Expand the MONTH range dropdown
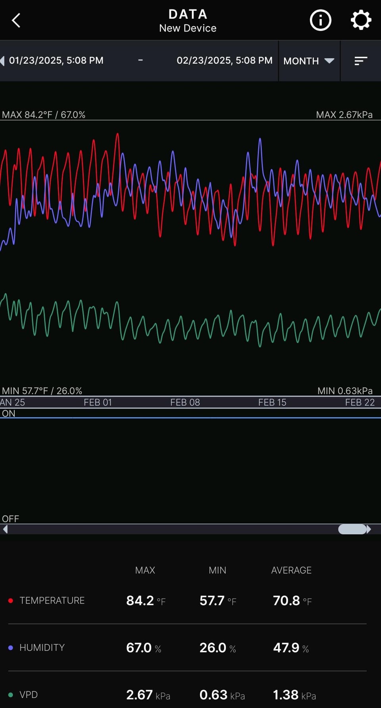This screenshot has height=708, width=381. click(309, 61)
